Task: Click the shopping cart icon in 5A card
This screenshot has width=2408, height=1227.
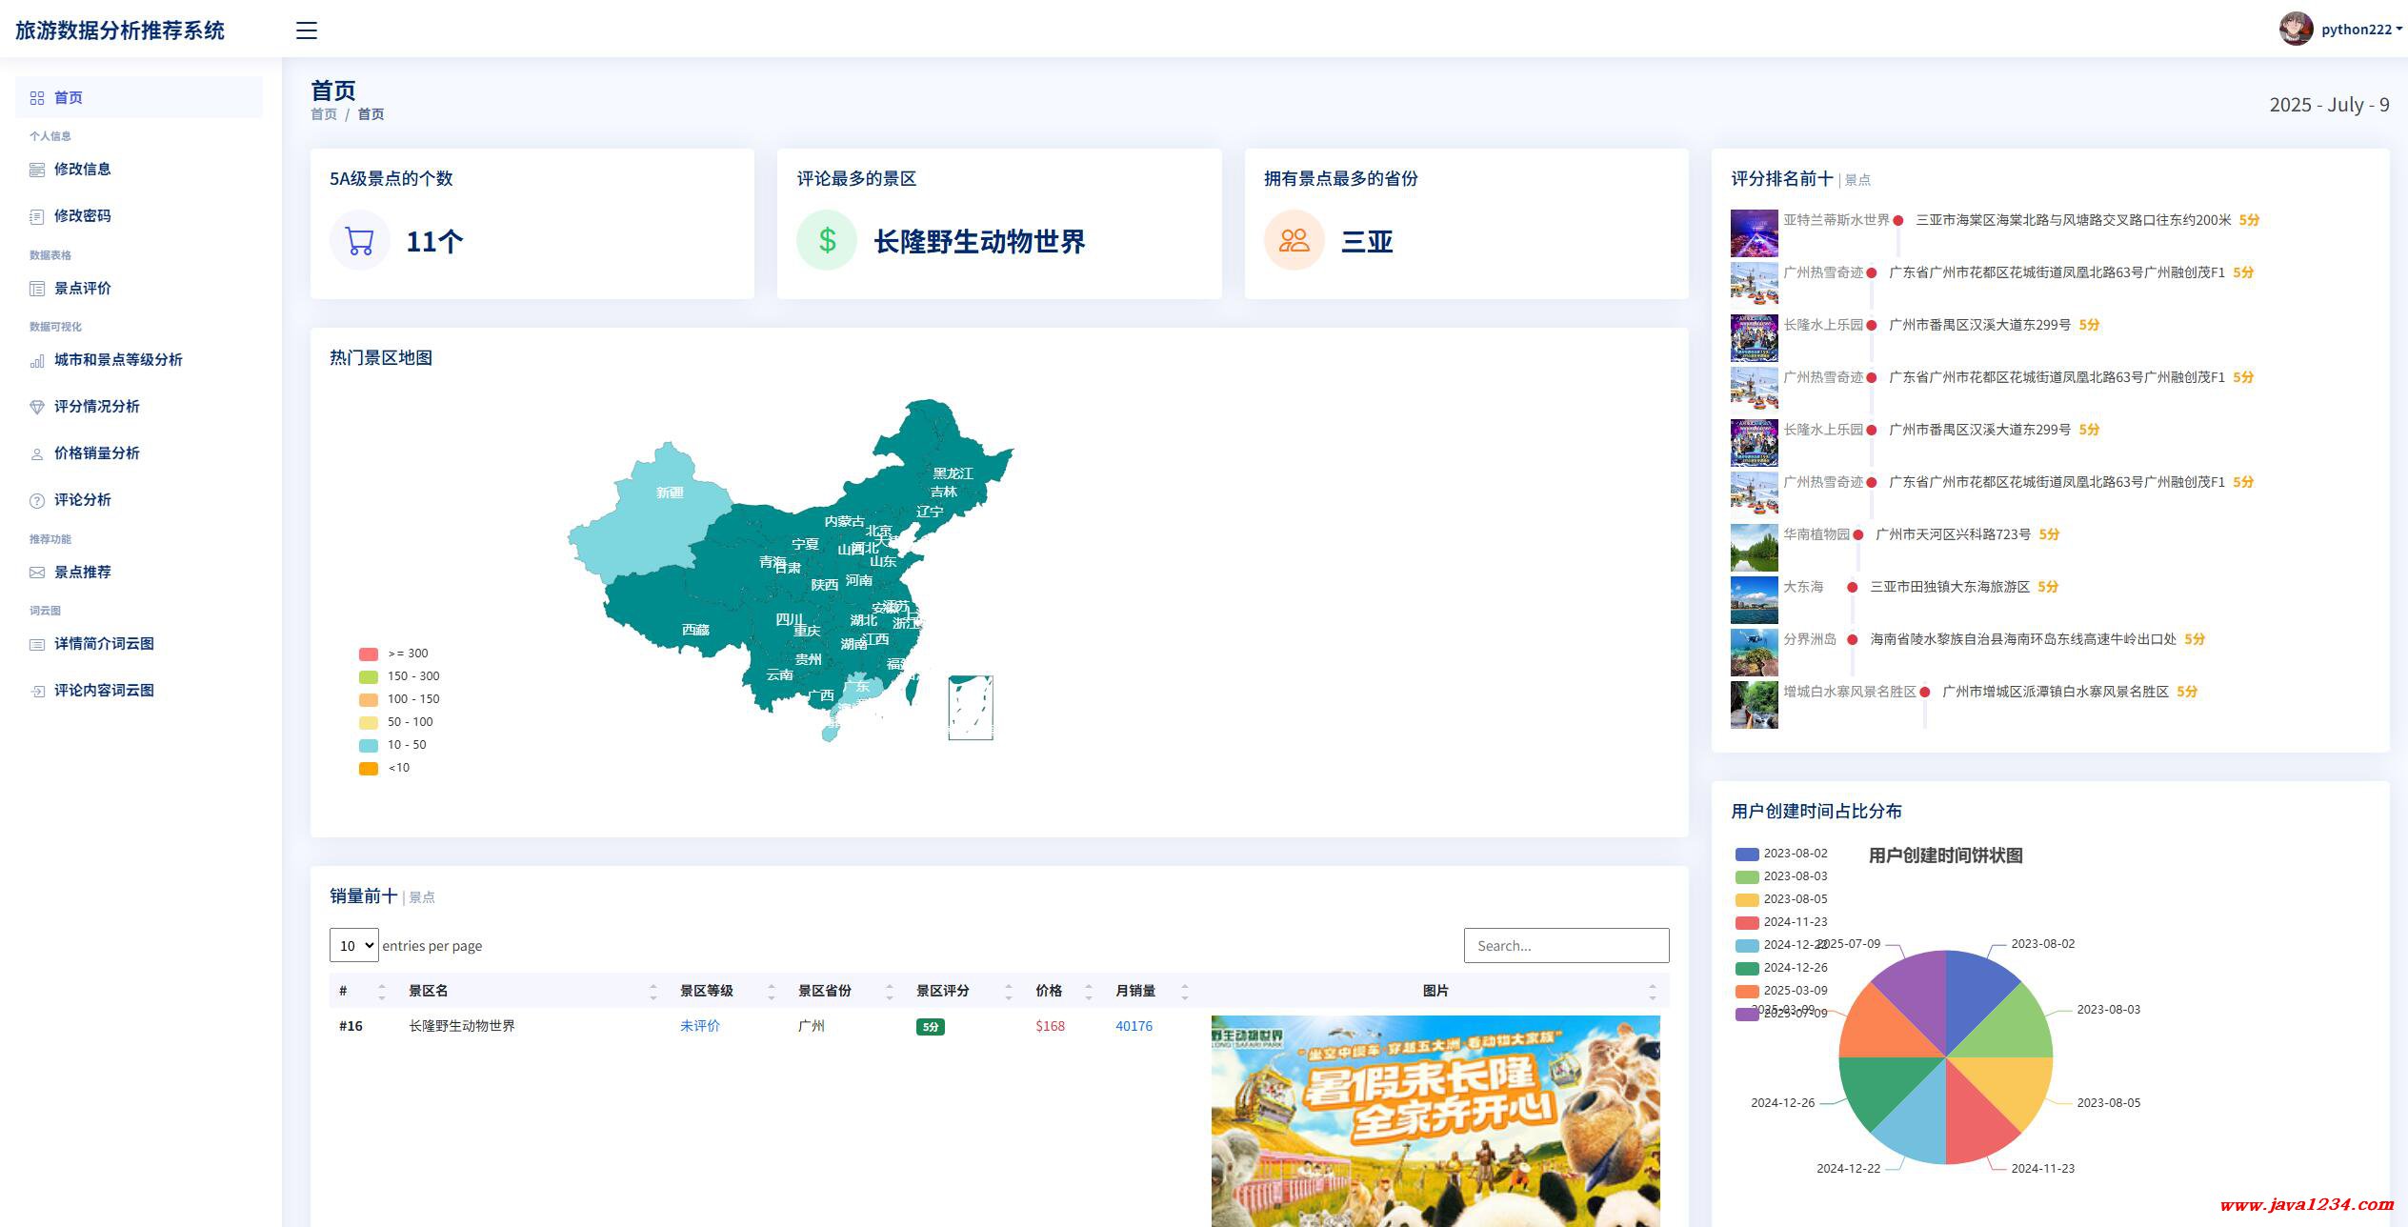Action: click(x=359, y=240)
